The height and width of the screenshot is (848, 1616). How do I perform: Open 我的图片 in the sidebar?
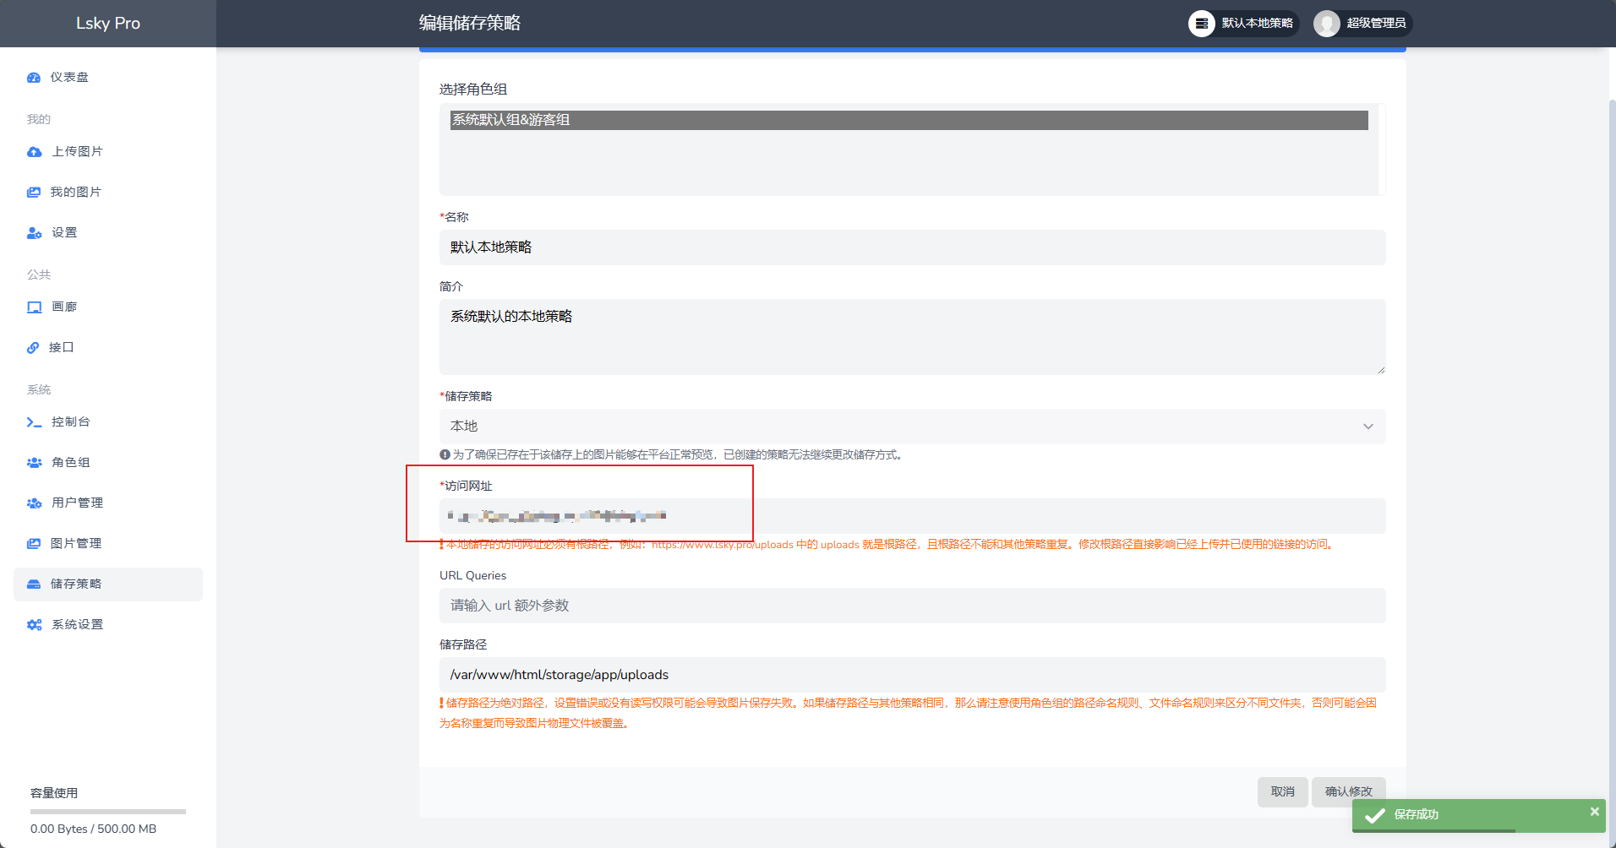108,193
